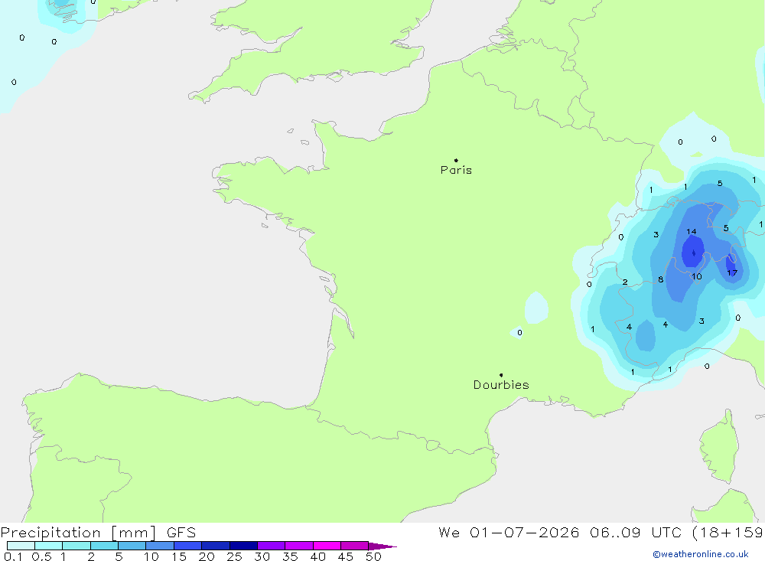Image resolution: width=765 pixels, height=561 pixels.
Task: Click the weatheronline.co.uk copyright text
Action: 701,554
